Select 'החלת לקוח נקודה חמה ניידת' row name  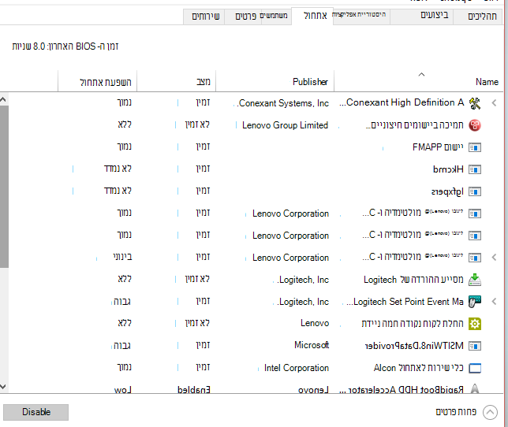pyautogui.click(x=413, y=324)
